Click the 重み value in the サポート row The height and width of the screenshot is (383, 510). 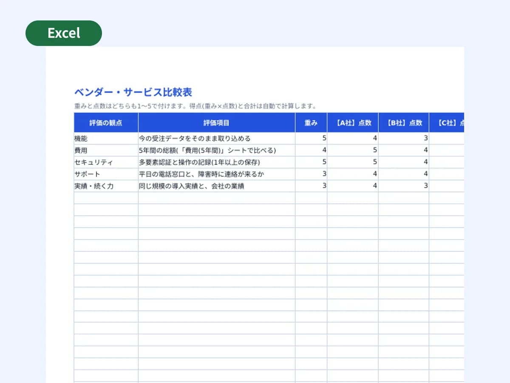[311, 174]
